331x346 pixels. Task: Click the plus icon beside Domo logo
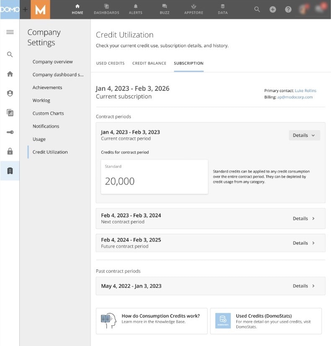[x=25, y=10]
